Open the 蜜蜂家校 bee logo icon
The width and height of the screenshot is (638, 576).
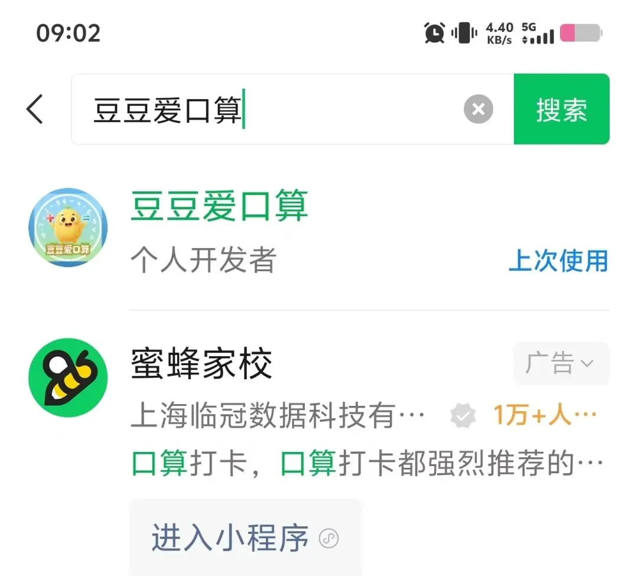[68, 378]
